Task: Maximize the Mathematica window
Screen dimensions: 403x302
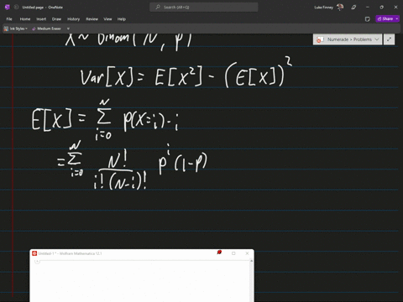Action: coord(233,253)
